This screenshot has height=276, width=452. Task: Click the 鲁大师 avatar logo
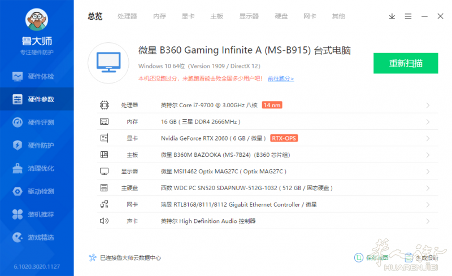coord(37,20)
